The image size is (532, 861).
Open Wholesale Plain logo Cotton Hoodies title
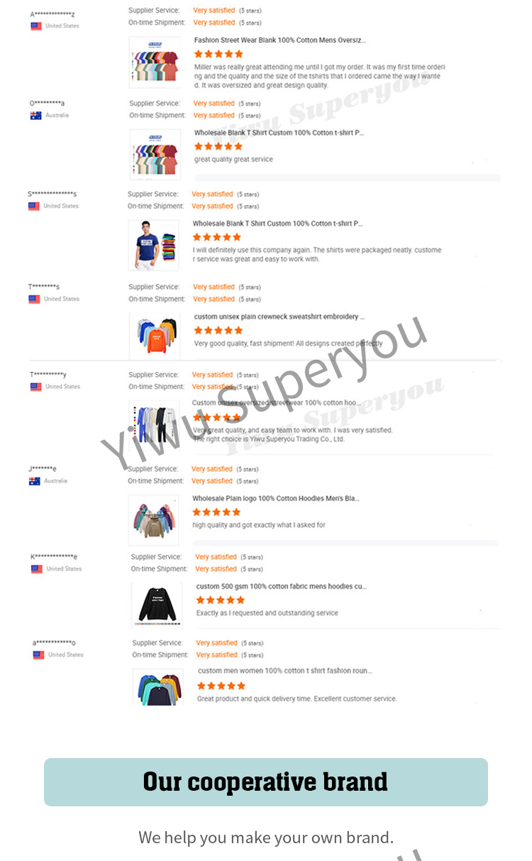click(x=276, y=499)
